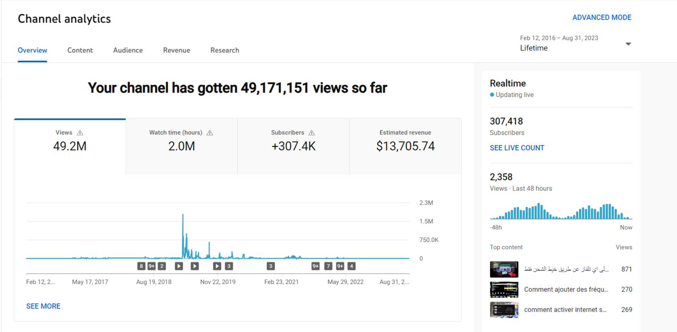The image size is (677, 332).
Task: Click the video marker labeled 8 on the timeline
Action: tap(141, 266)
